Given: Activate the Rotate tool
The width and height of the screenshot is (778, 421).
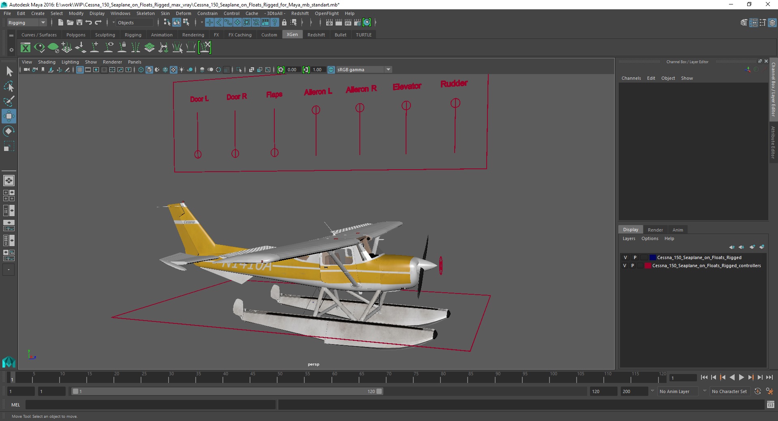Looking at the screenshot, I should coord(9,131).
